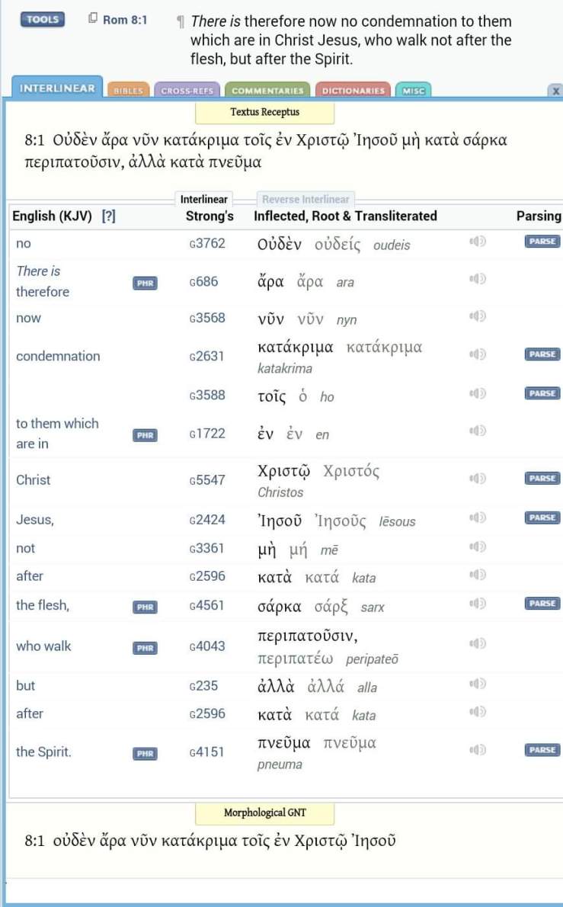Viewport: 563px width, 907px height.
Task: Click the copy icon beside Rom 8:1
Action: pyautogui.click(x=93, y=19)
